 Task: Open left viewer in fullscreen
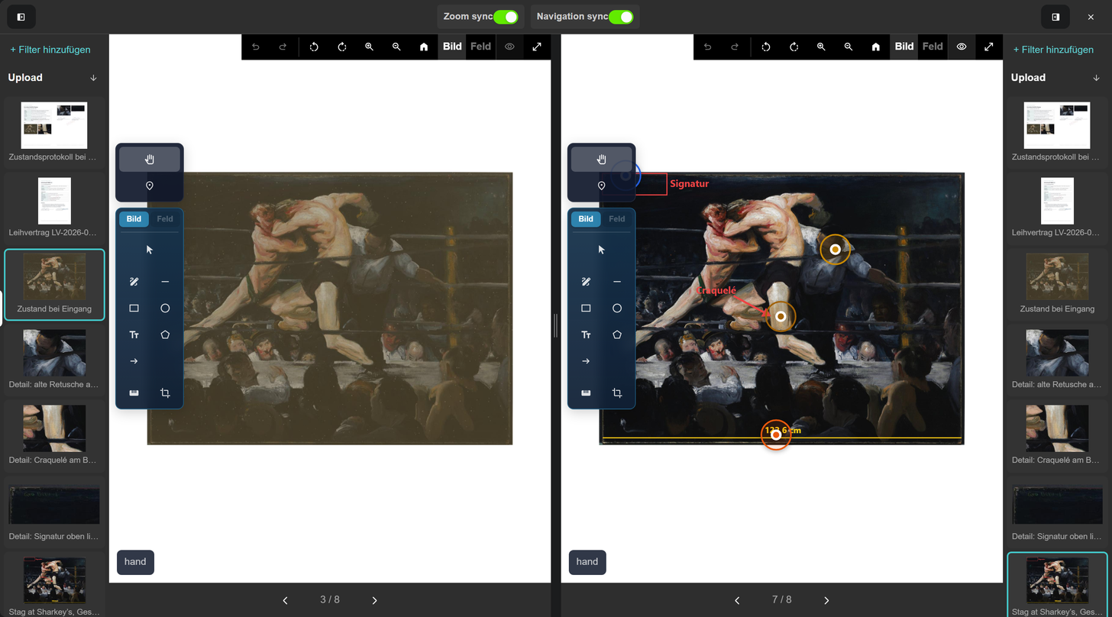pyautogui.click(x=537, y=47)
